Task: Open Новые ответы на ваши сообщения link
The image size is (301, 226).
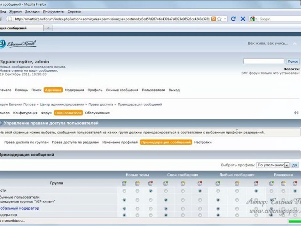Action: click(29, 71)
